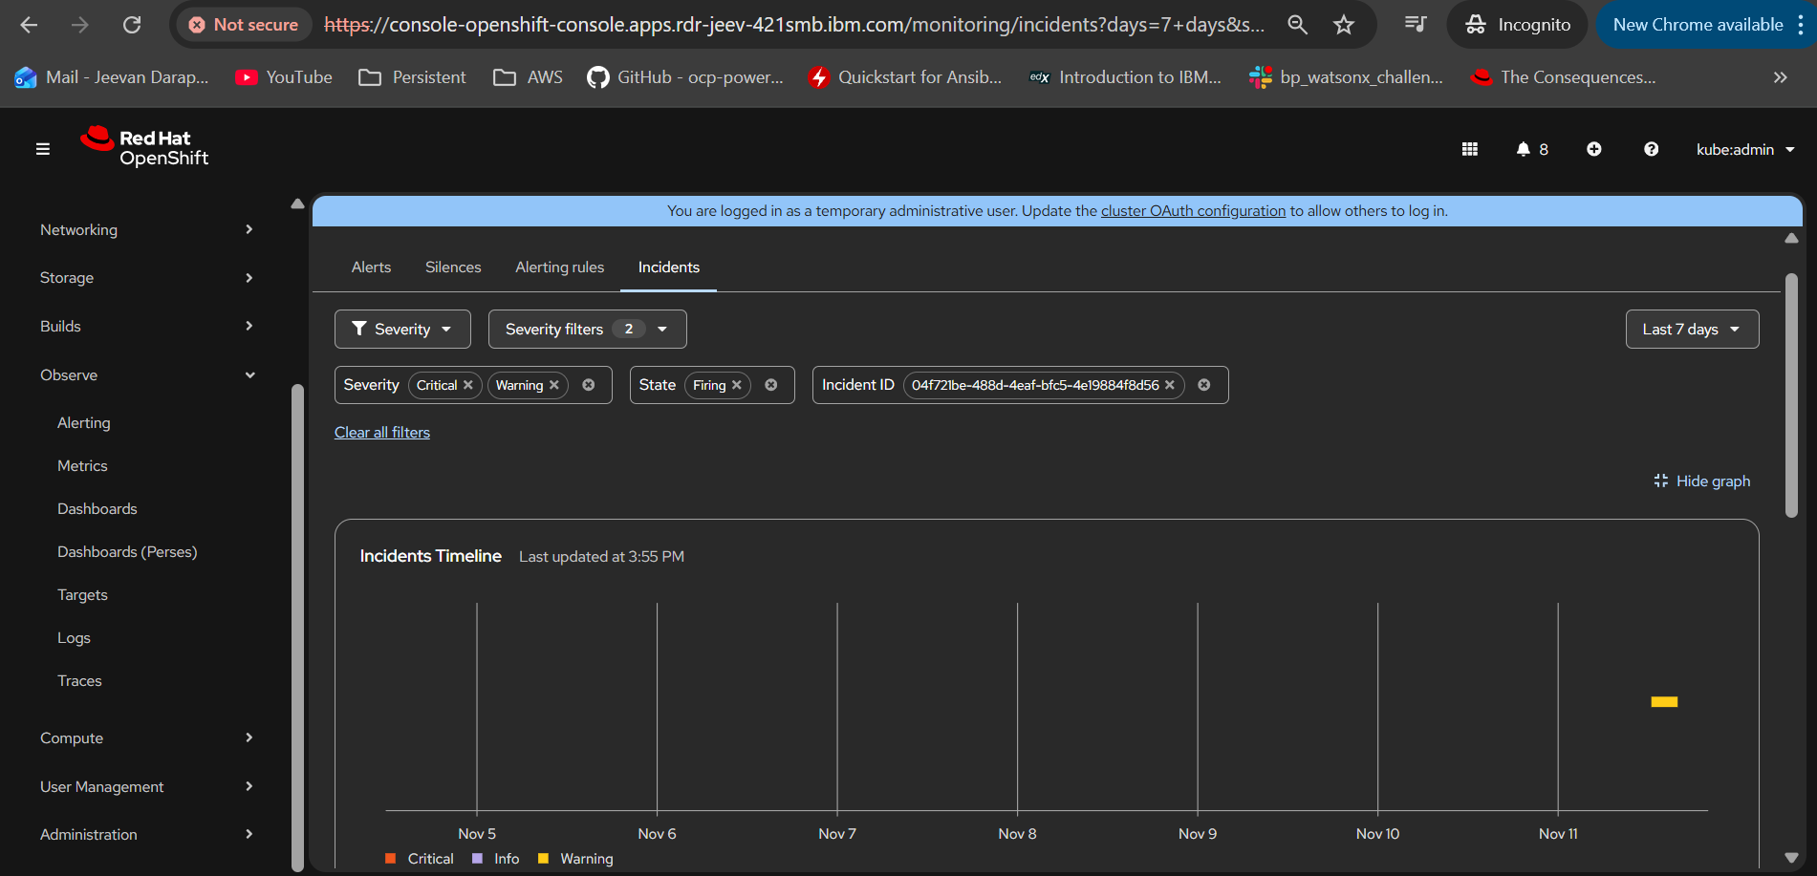The height and width of the screenshot is (876, 1817).
Task: Switch to the Silences tab
Action: tap(453, 267)
